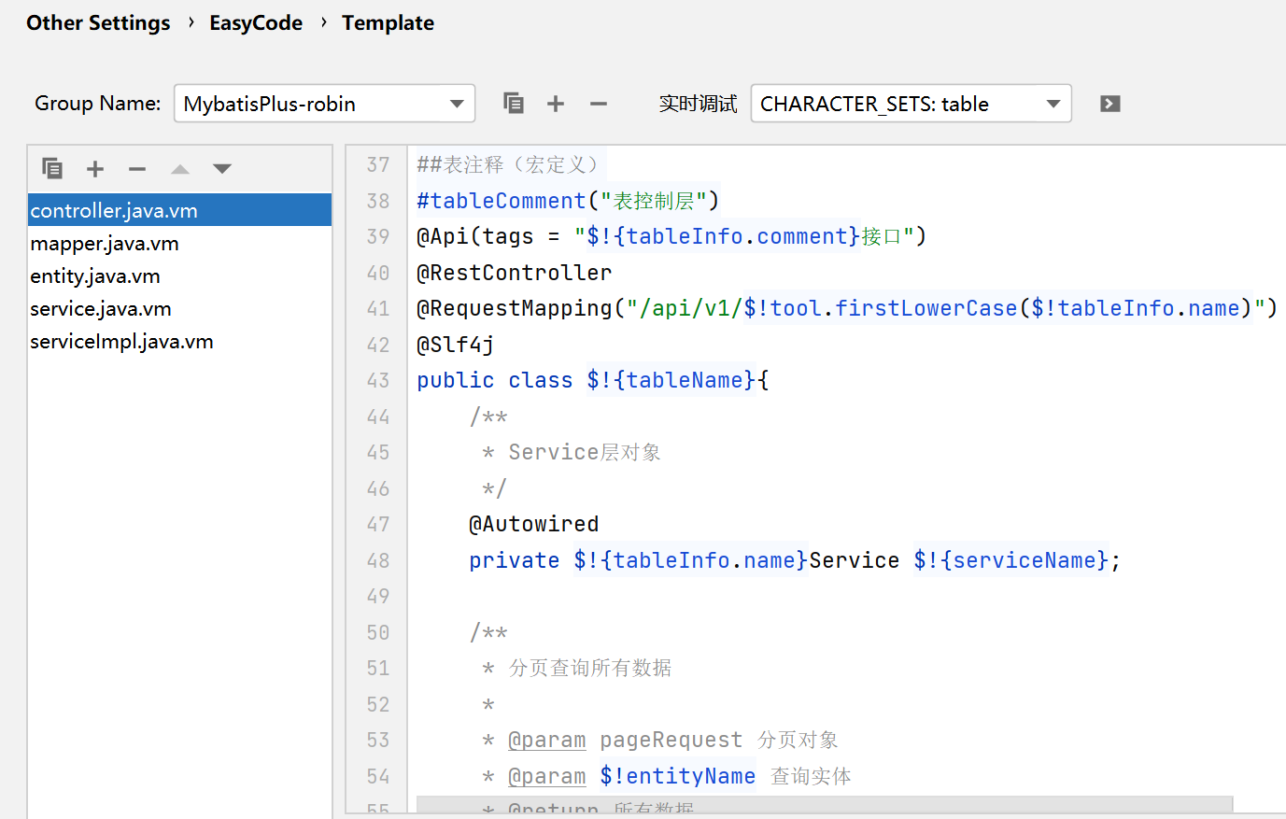The height and width of the screenshot is (819, 1286).
Task: Open serviceImpl.java.vm template
Action: pos(121,342)
